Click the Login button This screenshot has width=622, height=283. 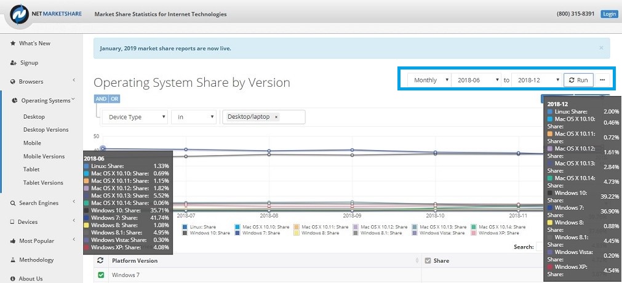pyautogui.click(x=609, y=14)
